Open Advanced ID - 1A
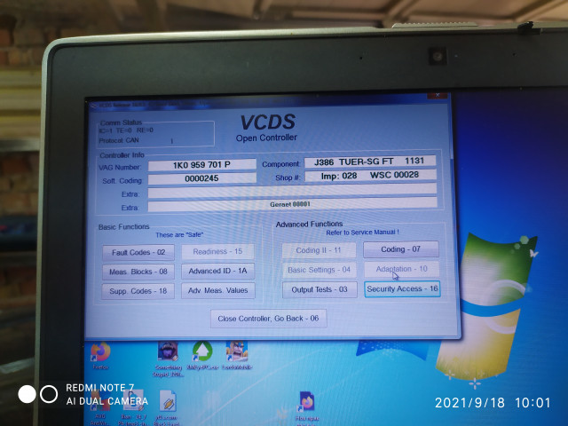568x426 pixels. (217, 271)
